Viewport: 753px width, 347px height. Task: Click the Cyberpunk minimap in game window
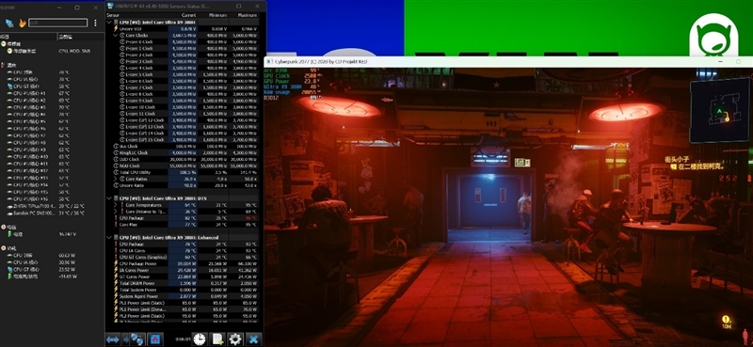point(719,111)
